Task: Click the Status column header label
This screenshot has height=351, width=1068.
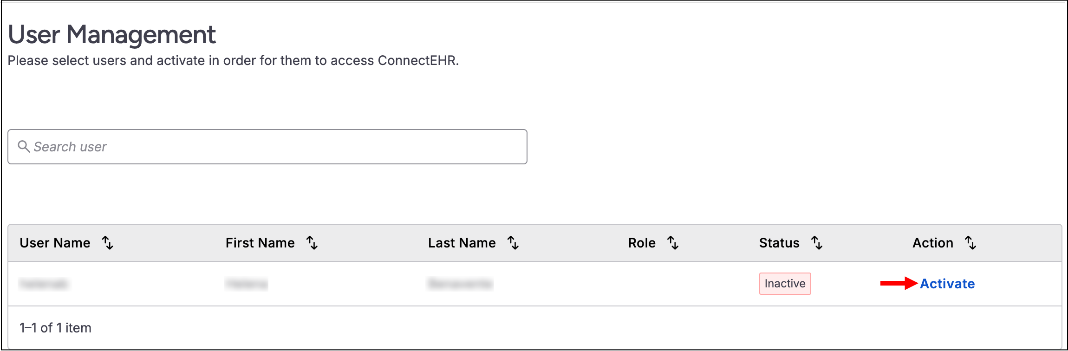Action: (x=779, y=243)
